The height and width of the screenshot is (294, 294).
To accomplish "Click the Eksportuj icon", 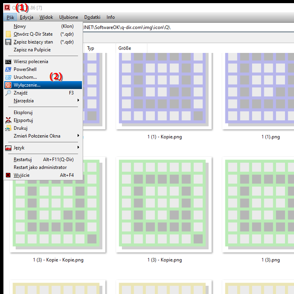I will (x=8, y=120).
